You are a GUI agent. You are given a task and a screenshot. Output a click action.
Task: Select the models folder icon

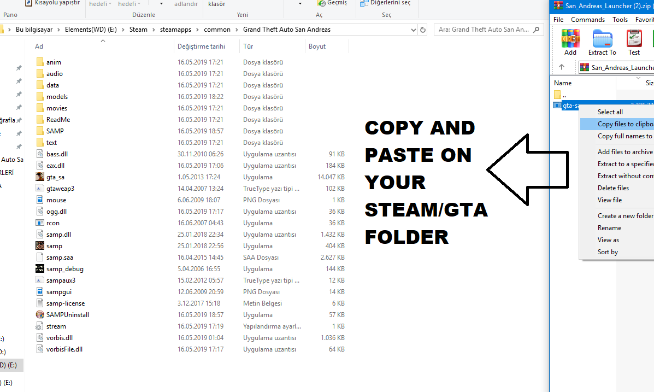40,96
